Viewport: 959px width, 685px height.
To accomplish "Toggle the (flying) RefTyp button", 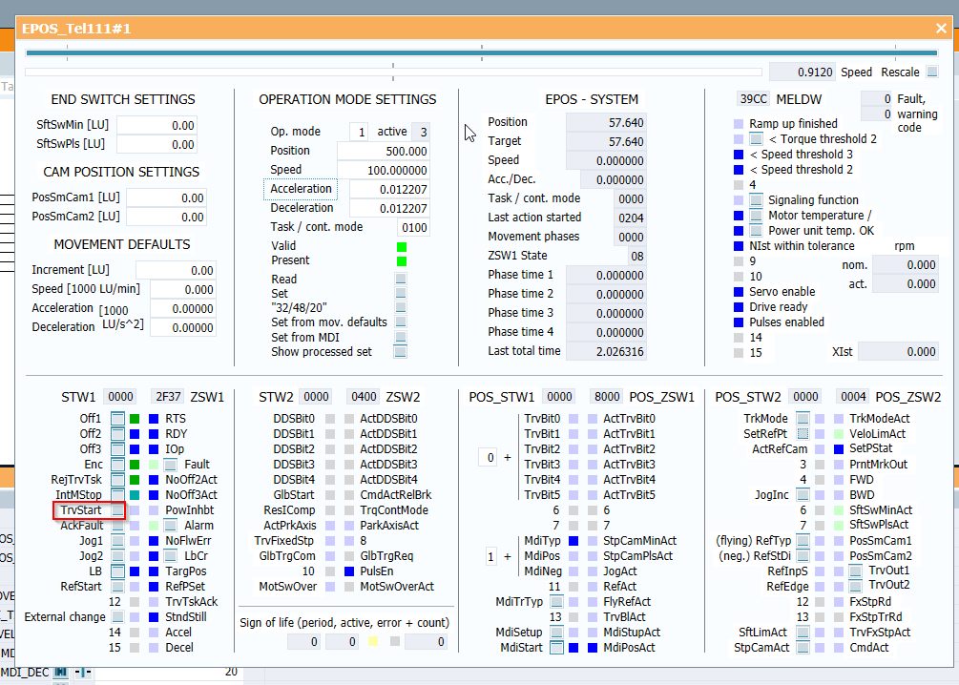I will (803, 541).
